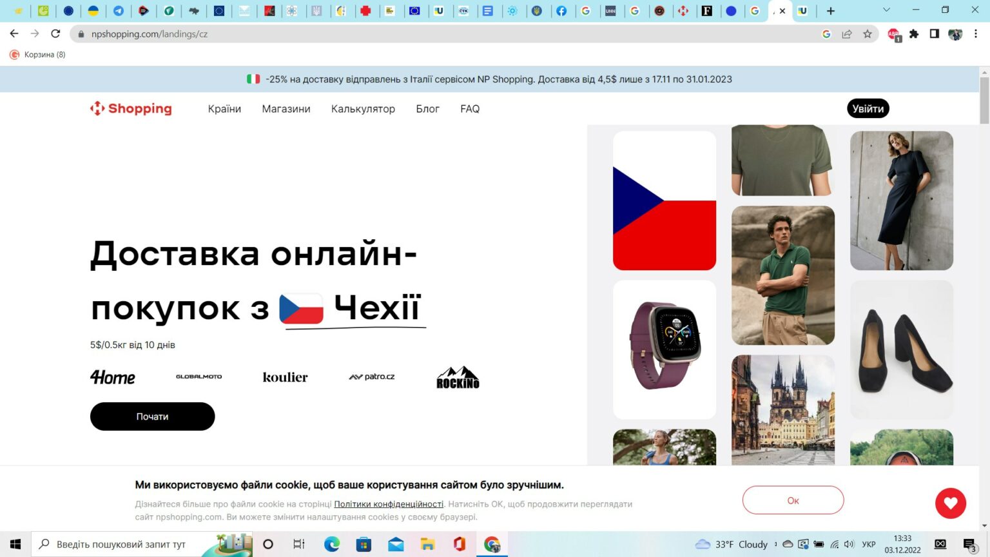Open the notification center icon
This screenshot has height=557, width=990.
[970, 545]
